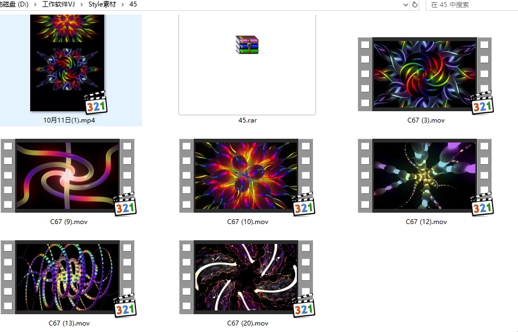The image size is (518, 332).
Task: Expand chevron after 工作软件VJ breadcrumb
Action: click(81, 5)
